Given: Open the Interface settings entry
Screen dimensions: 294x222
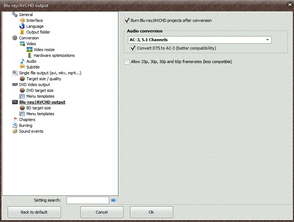Looking at the screenshot, I should pyautogui.click(x=34, y=20).
